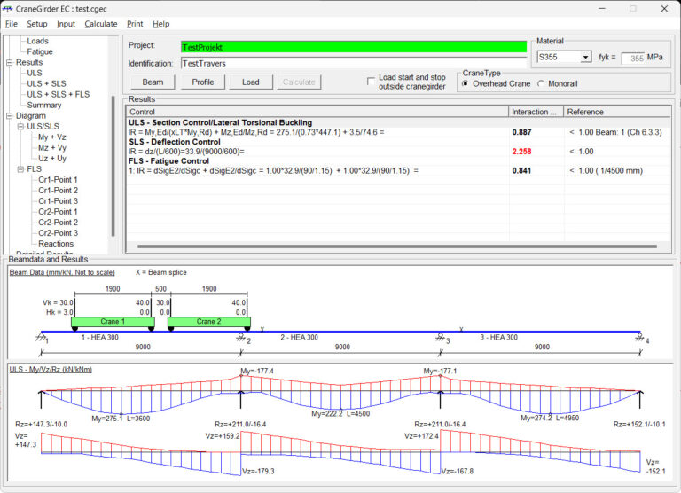
Task: Click the red 2.258 deflection ratio
Action: [x=521, y=151]
